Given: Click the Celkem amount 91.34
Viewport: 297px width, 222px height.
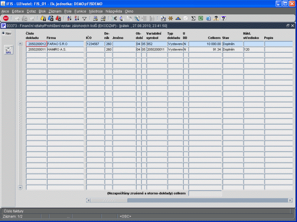Looking at the screenshot, I should pos(205,49).
